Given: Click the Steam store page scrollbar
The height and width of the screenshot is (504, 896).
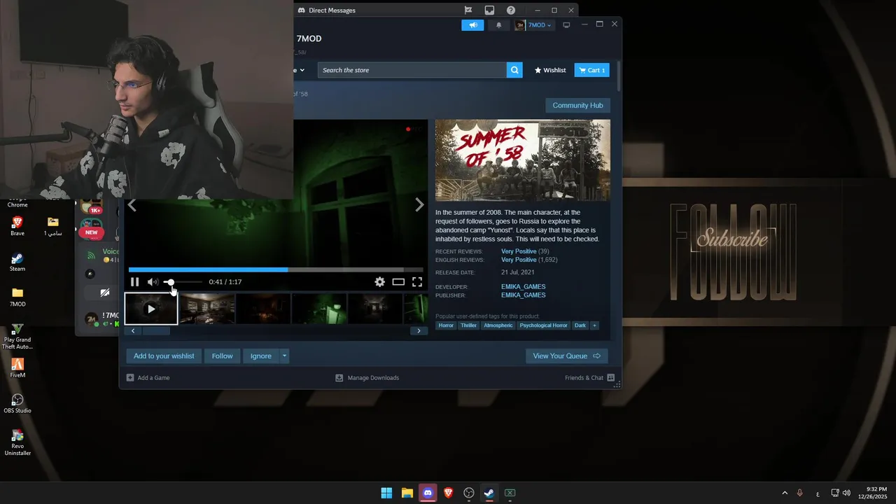Looking at the screenshot, I should coord(619,76).
